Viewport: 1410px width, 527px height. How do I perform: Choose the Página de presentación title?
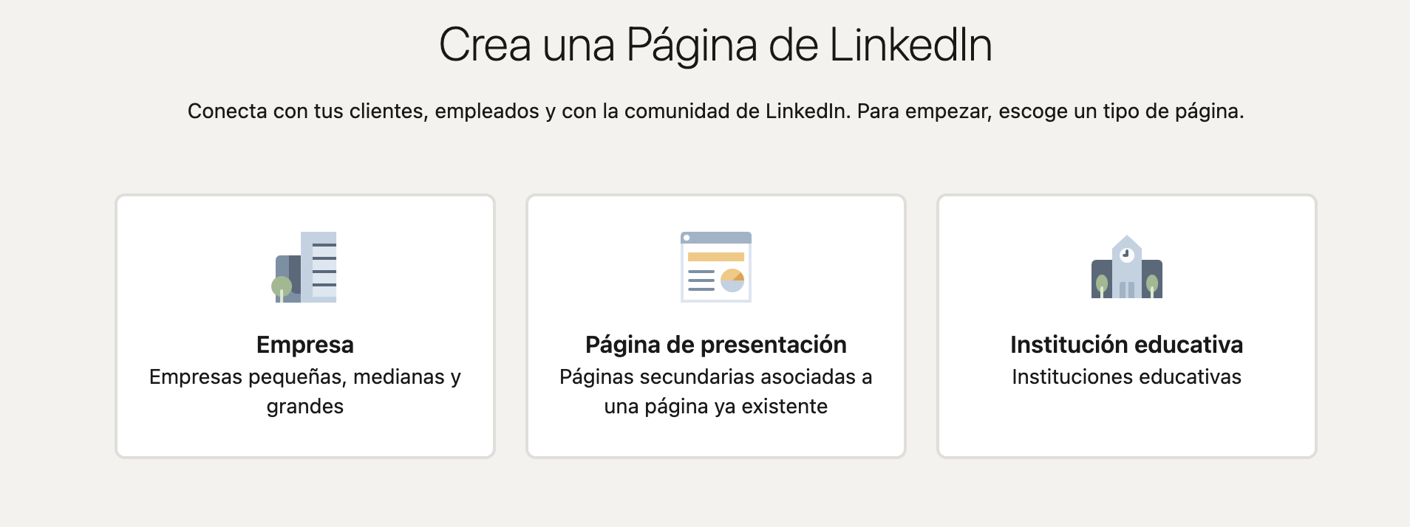[716, 345]
